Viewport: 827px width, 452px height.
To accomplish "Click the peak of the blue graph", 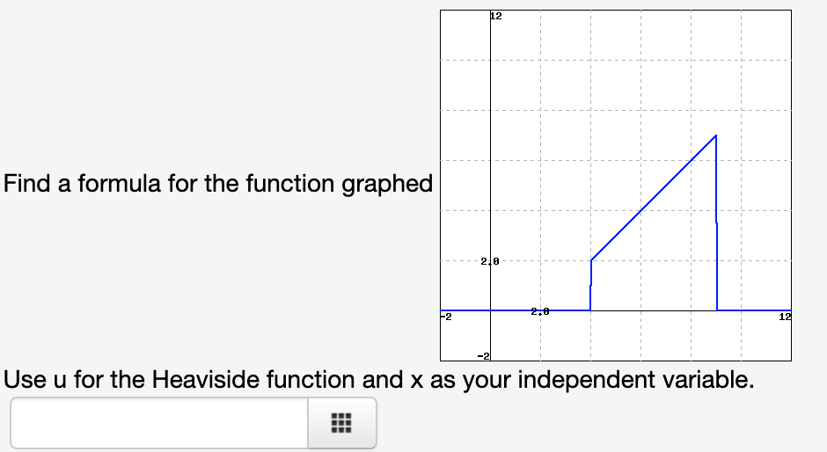I will tap(716, 135).
